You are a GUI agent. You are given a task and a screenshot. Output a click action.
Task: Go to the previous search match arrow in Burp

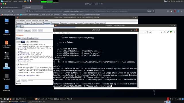pyautogui.click(x=22, y=81)
